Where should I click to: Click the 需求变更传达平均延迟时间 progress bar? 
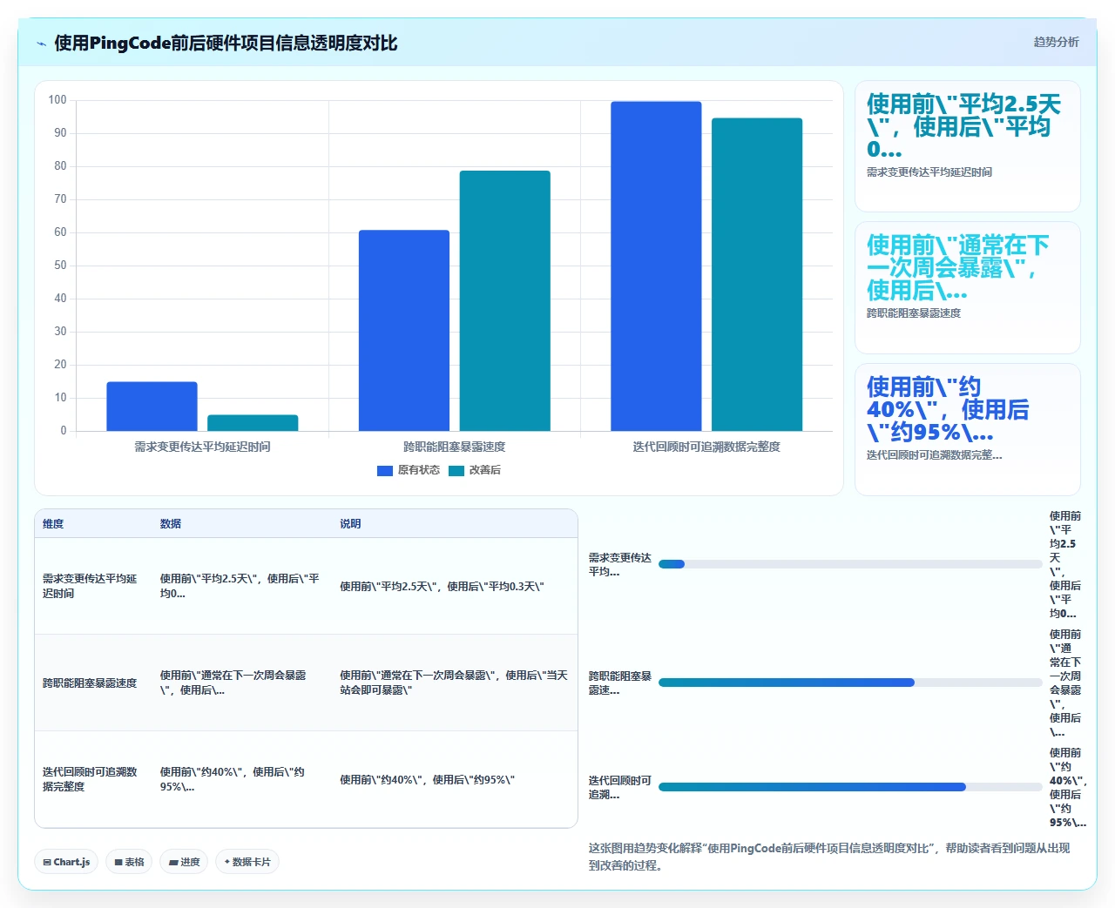(850, 564)
